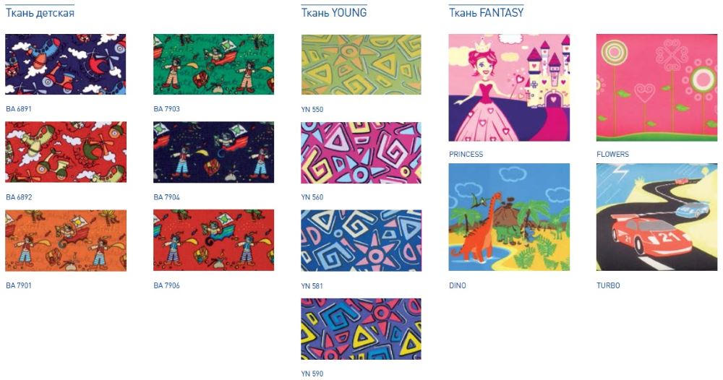The width and height of the screenshot is (723, 380).
Task: Click the Ткань детская section heading
Action: pyautogui.click(x=40, y=13)
